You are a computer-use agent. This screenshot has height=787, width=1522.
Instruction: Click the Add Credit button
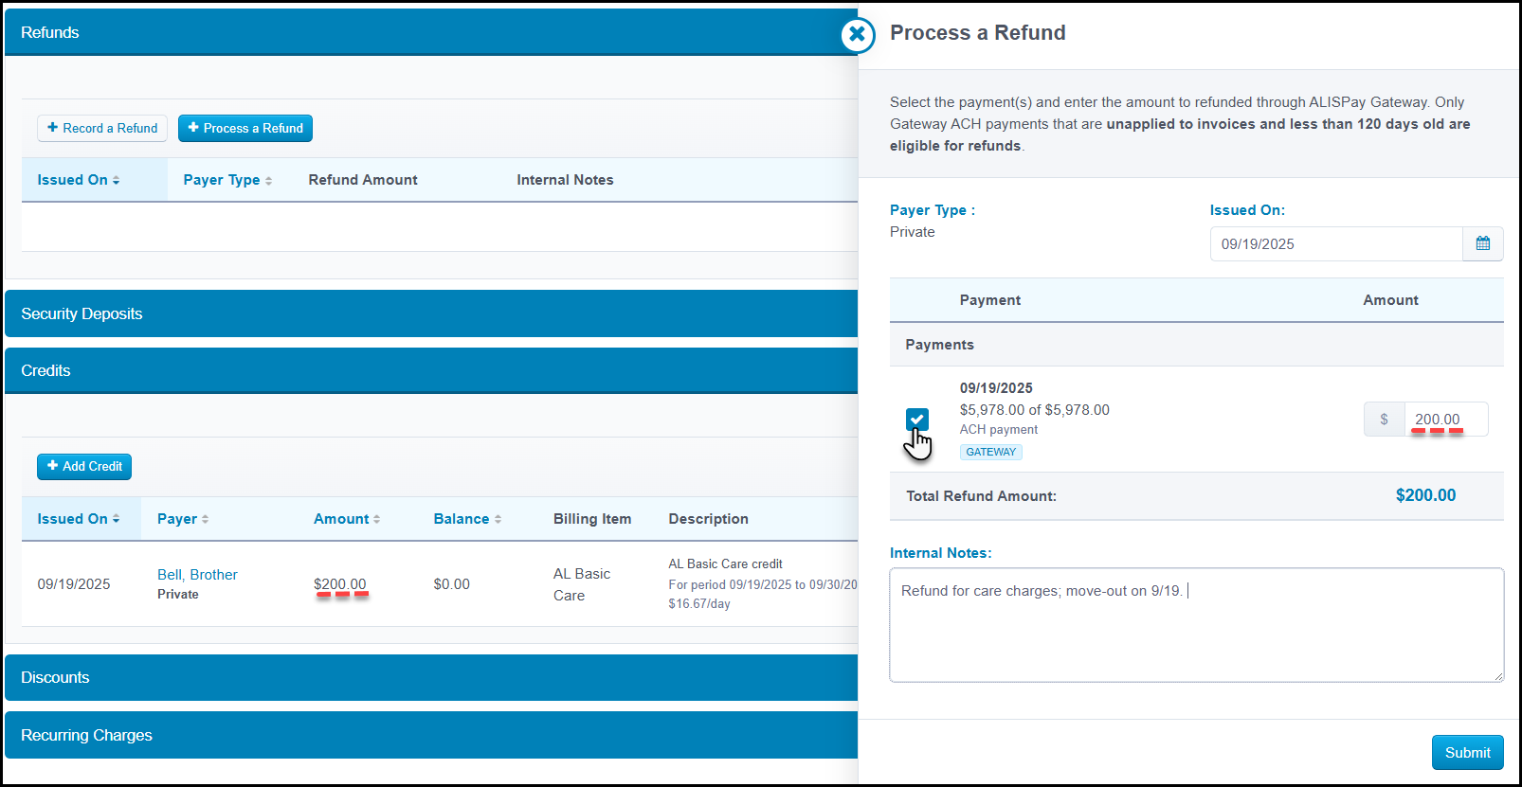click(x=84, y=466)
